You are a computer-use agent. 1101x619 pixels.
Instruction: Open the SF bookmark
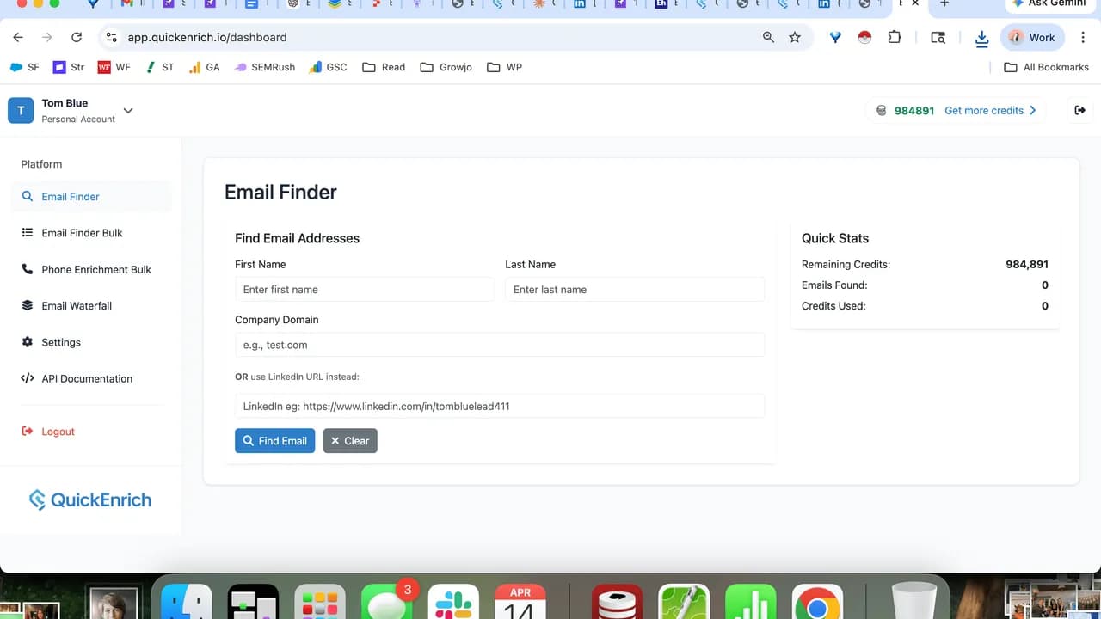pos(24,67)
